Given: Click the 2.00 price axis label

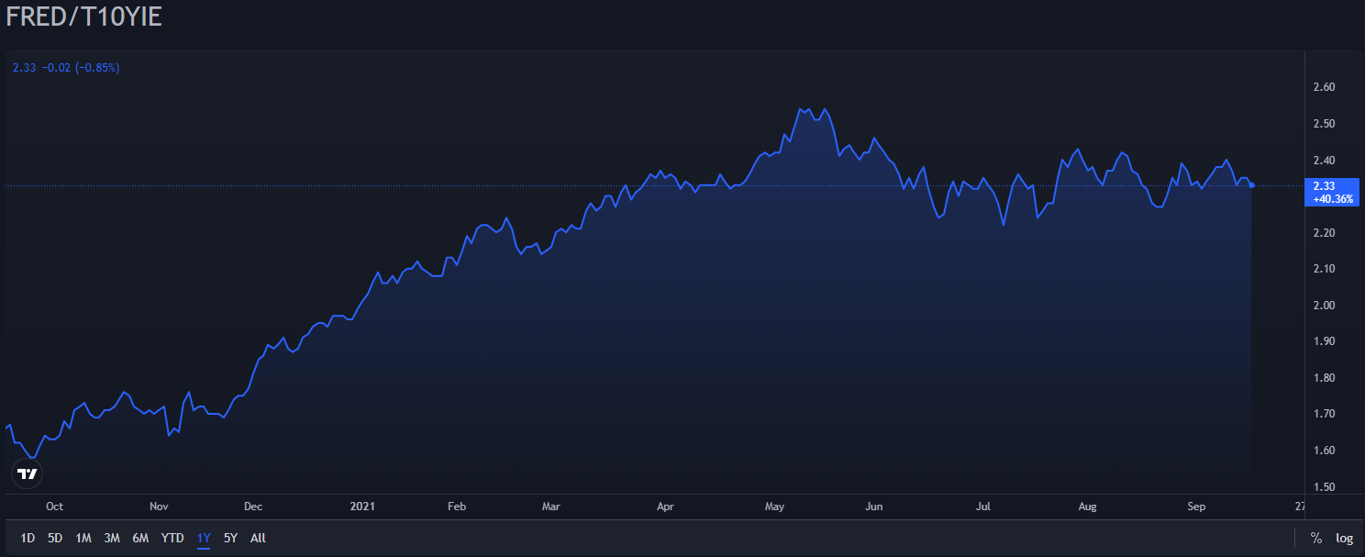Looking at the screenshot, I should (1323, 306).
